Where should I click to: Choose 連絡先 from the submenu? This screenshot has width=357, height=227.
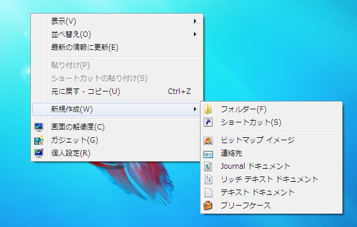[271, 153]
